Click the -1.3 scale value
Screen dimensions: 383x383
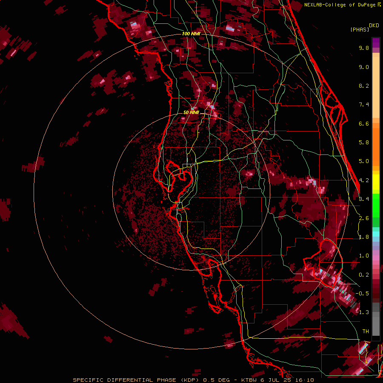[x=362, y=312]
